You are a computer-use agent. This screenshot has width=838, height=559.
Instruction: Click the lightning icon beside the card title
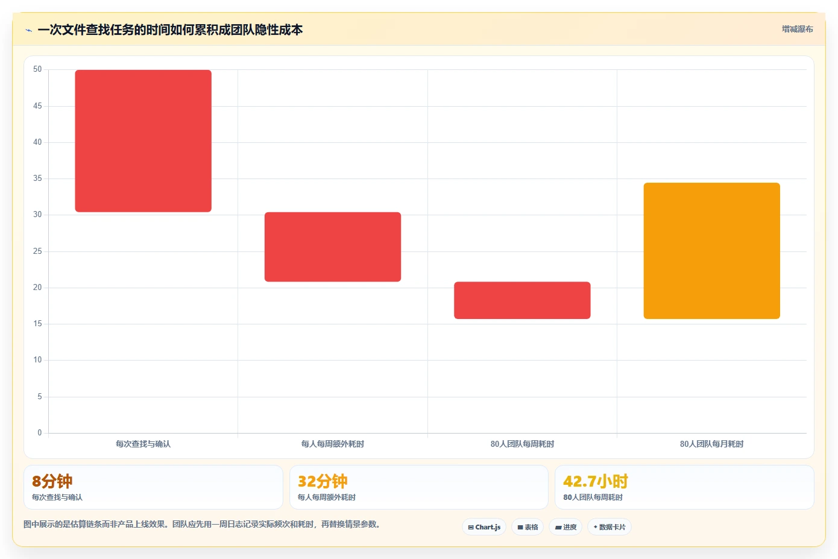click(28, 30)
